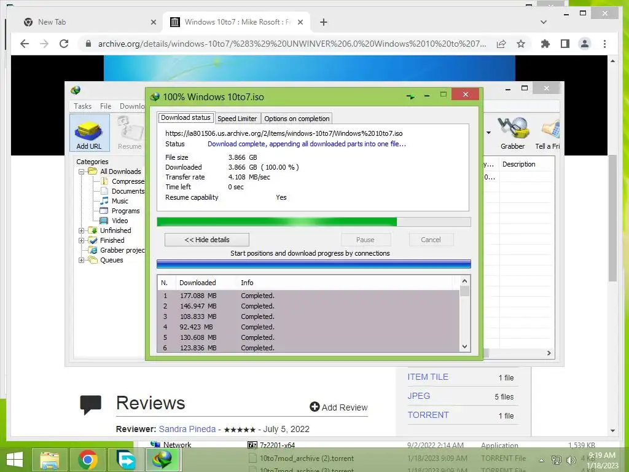Image resolution: width=629 pixels, height=472 pixels.
Task: Click the green download progress bar
Action: (x=314, y=222)
